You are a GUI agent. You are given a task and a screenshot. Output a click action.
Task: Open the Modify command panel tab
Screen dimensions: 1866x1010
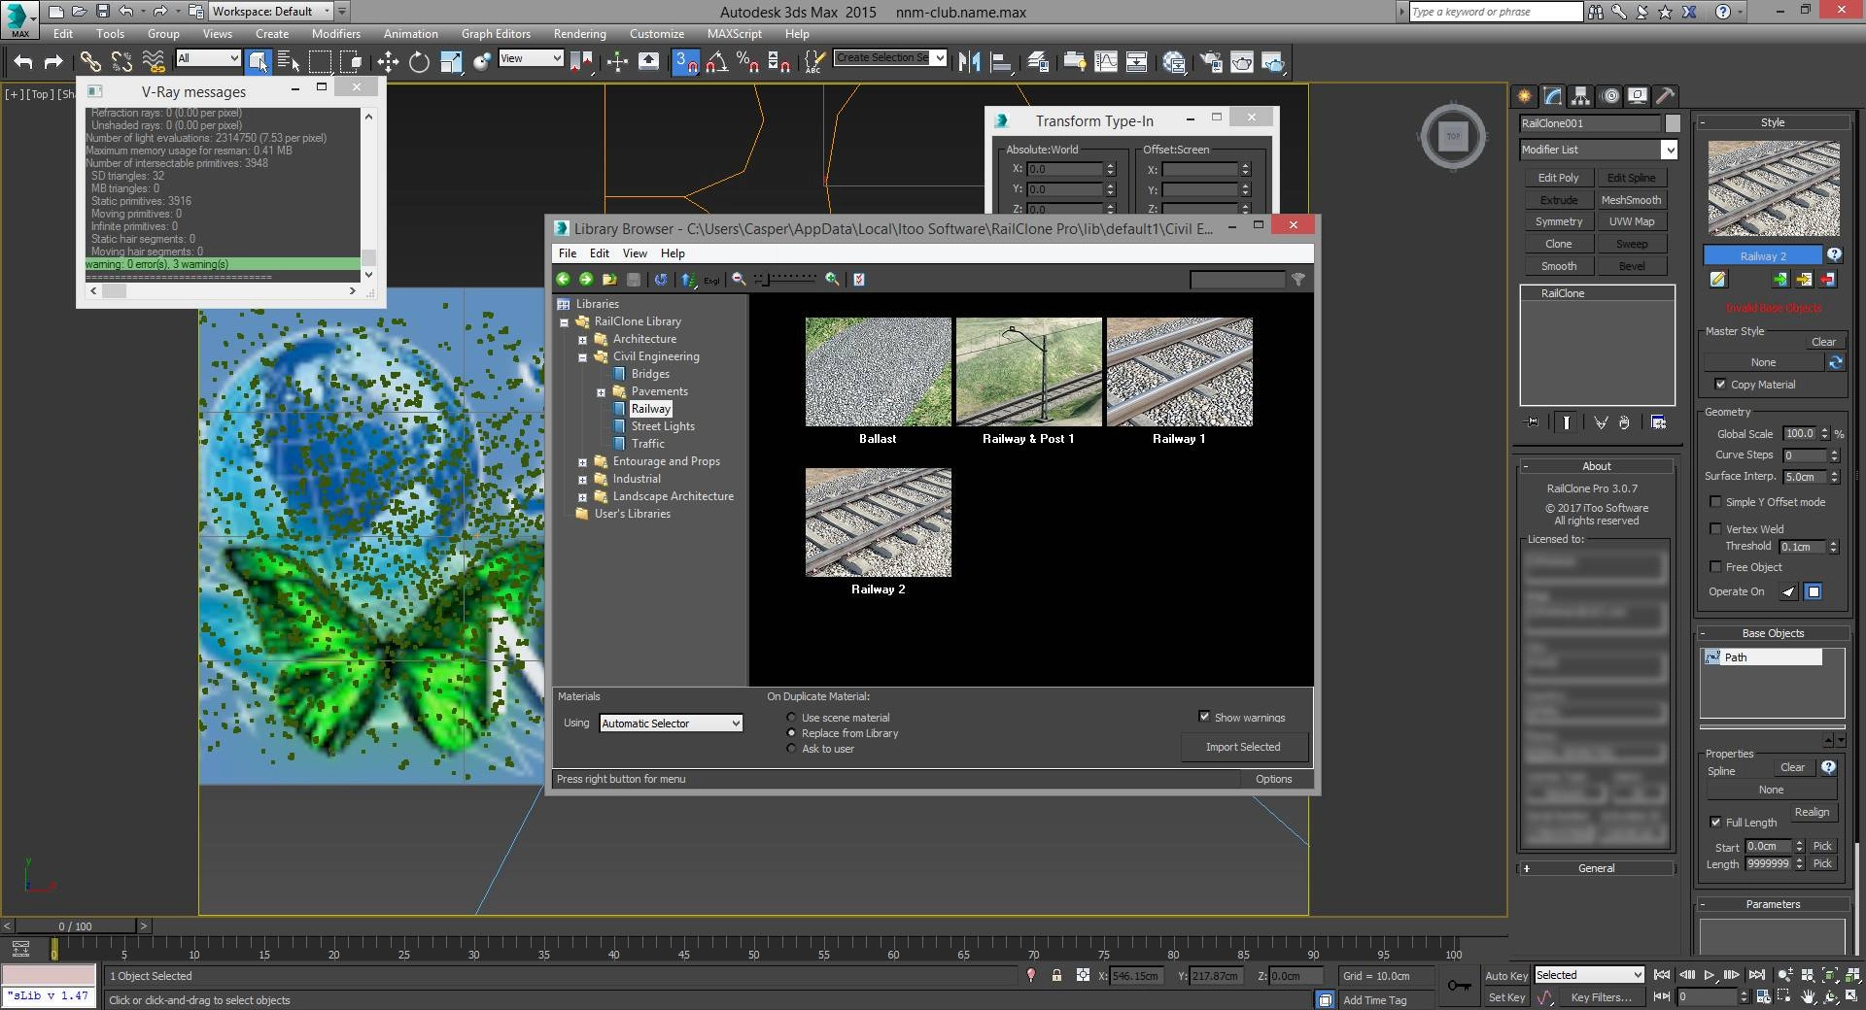tap(1552, 95)
